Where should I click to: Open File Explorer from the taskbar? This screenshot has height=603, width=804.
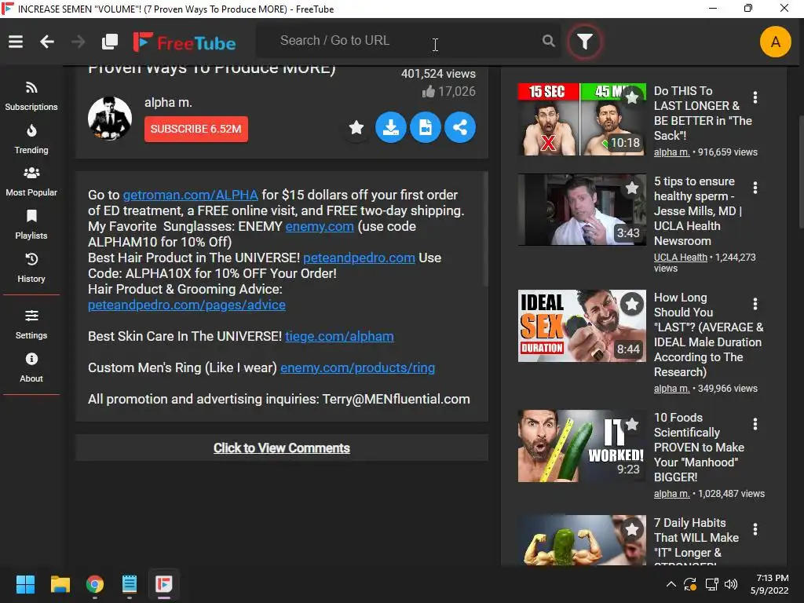point(60,584)
